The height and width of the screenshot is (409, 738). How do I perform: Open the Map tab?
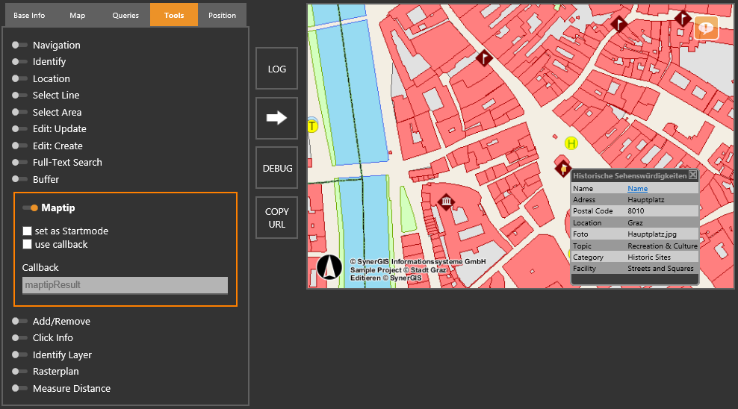click(77, 15)
